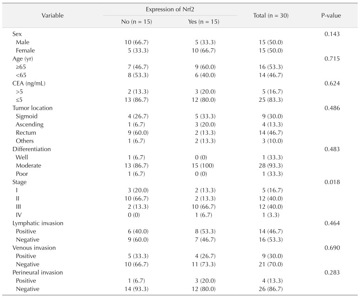Click the 'Tumor location' row label
The height and width of the screenshot is (298, 360).
33,108
